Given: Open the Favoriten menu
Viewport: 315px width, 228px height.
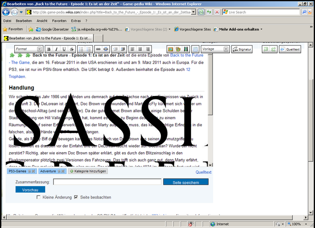Looking at the screenshot, I should 59,21.
